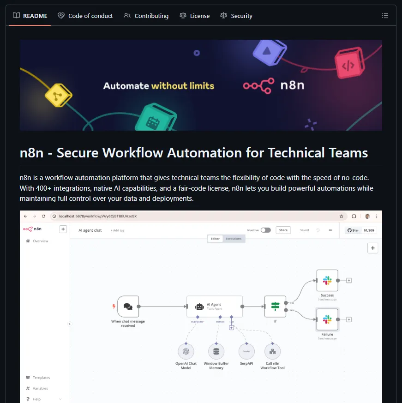Switch to the Code of conduct tab
Image resolution: width=402 pixels, height=403 pixels.
point(85,16)
